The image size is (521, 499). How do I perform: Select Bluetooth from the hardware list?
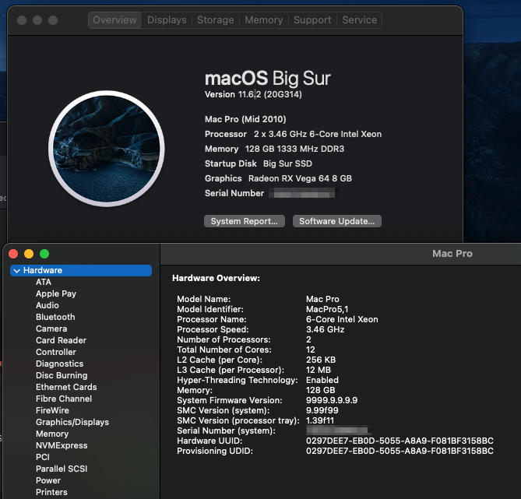tap(55, 317)
